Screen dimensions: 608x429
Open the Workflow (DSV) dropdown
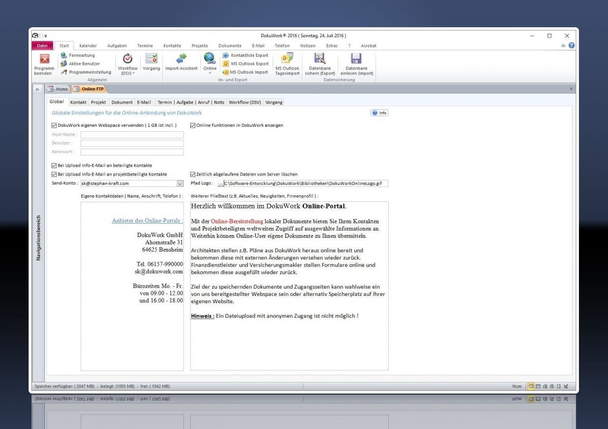click(x=128, y=64)
